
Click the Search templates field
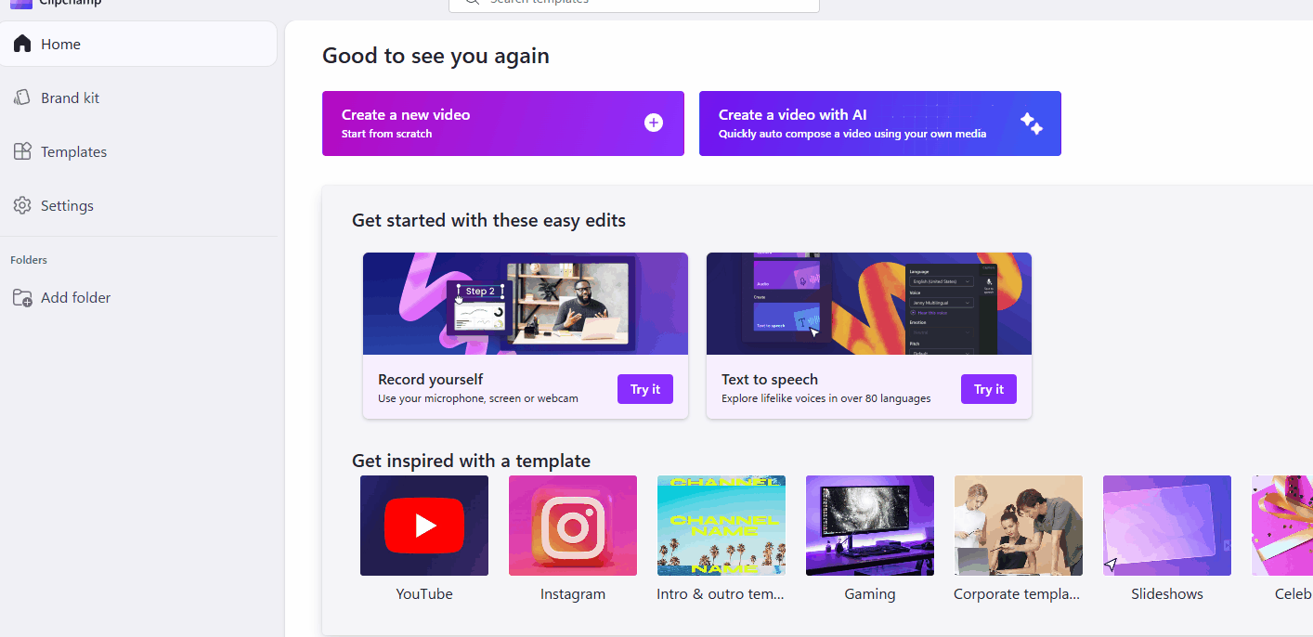point(634,4)
